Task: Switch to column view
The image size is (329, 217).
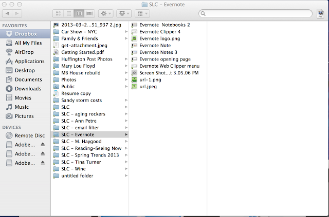Action: pos(79,14)
